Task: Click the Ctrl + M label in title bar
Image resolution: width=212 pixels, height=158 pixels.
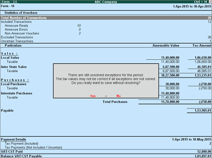Action: tap(200, 2)
